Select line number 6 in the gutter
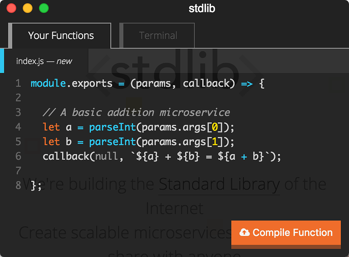 coord(18,156)
